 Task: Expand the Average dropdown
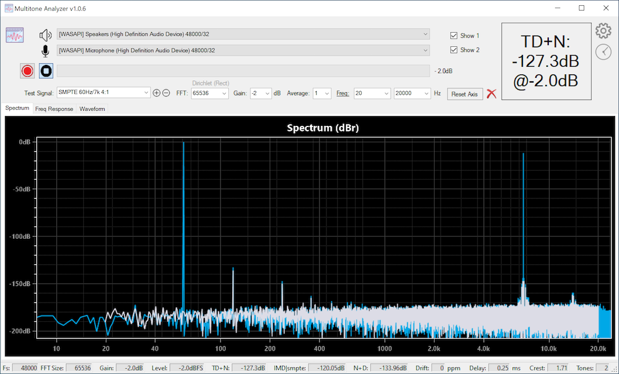pos(322,93)
